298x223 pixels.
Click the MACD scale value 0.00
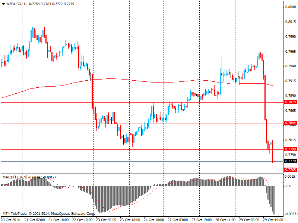[x=288, y=186]
